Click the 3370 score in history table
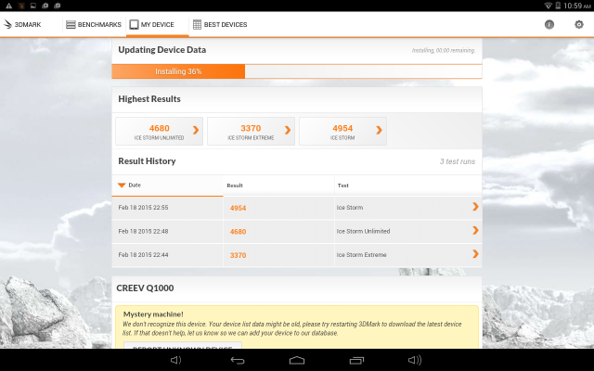 click(238, 255)
